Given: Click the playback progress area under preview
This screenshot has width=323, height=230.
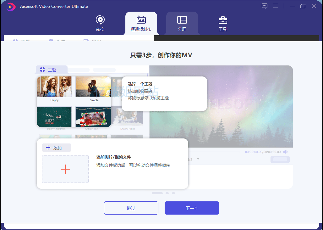Looking at the screenshot, I should [220, 151].
